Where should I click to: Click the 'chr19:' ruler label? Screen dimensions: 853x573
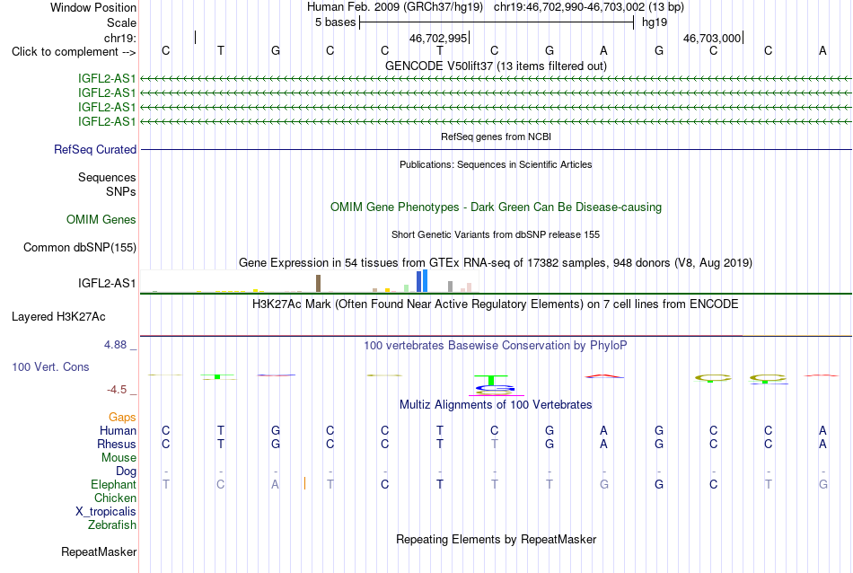(120, 38)
